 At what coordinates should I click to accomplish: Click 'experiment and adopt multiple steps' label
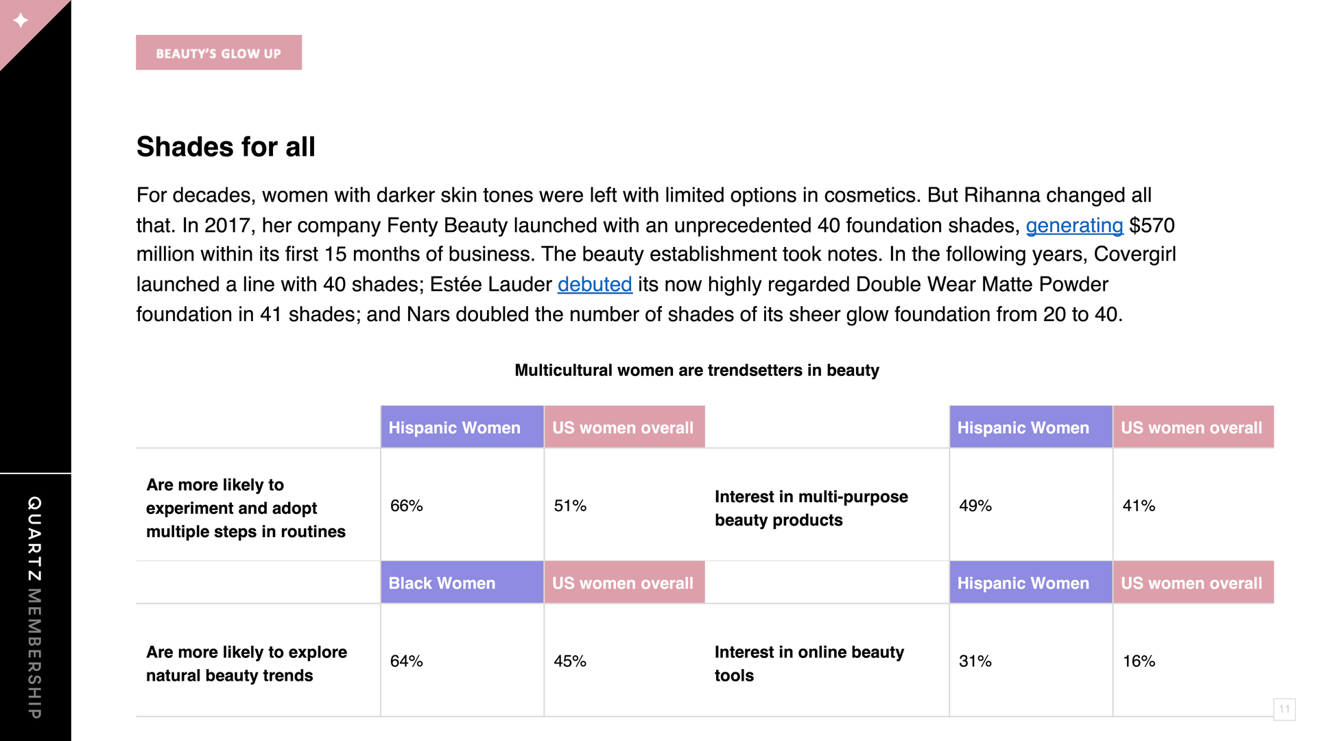point(246,508)
